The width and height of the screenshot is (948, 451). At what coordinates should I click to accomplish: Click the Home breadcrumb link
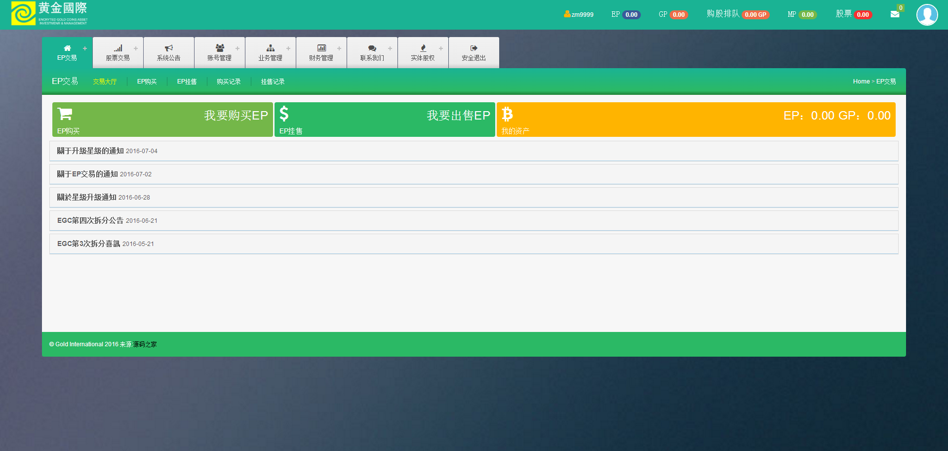tap(861, 82)
